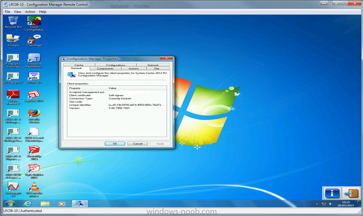Viewport: 363px width, 216px height.
Task: Switch to the Cache tab
Action: click(x=79, y=65)
